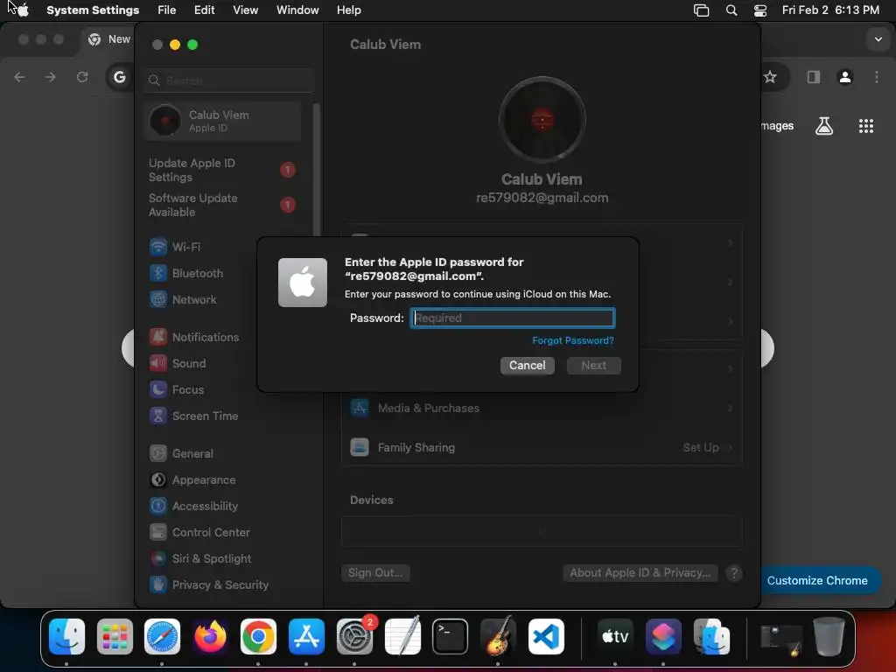The width and height of the screenshot is (896, 672).
Task: Open Sound settings
Action: (x=178, y=363)
